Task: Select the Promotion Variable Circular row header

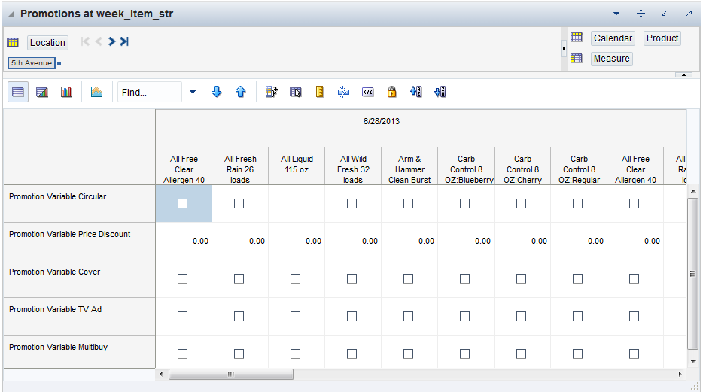Action: click(x=79, y=204)
